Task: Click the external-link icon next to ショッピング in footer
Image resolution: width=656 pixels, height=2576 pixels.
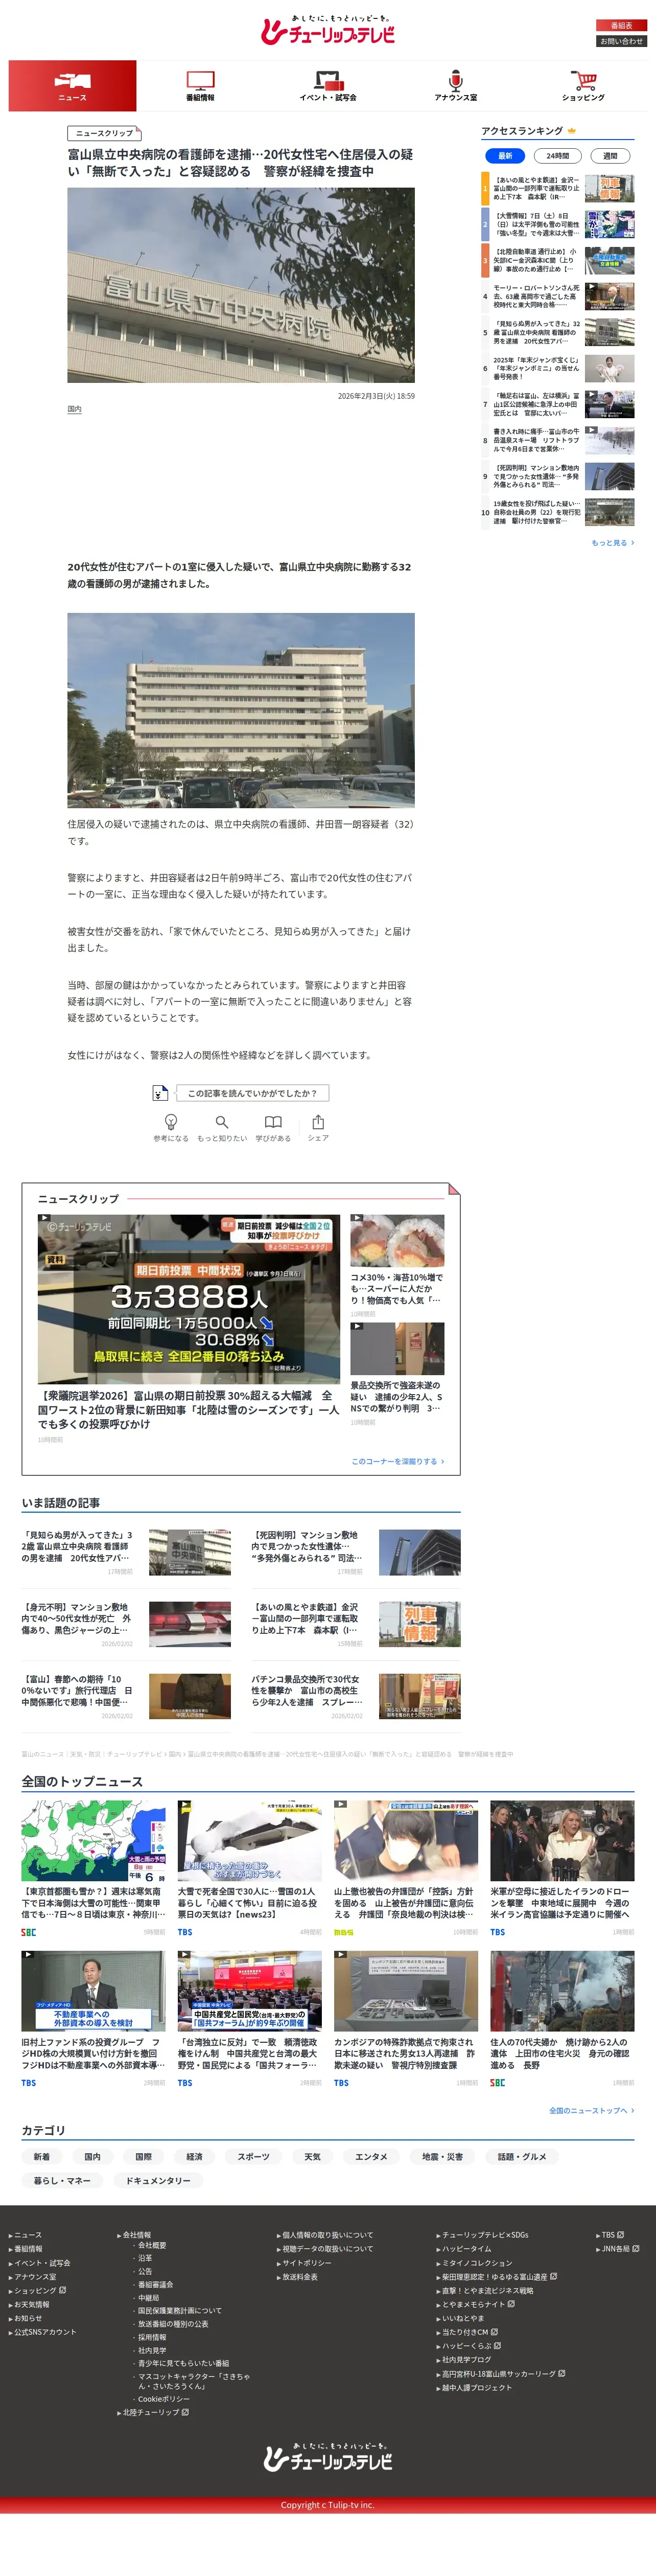Action: (x=63, y=2290)
